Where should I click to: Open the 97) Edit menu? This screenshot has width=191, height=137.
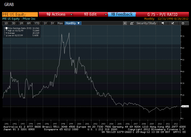(90, 14)
